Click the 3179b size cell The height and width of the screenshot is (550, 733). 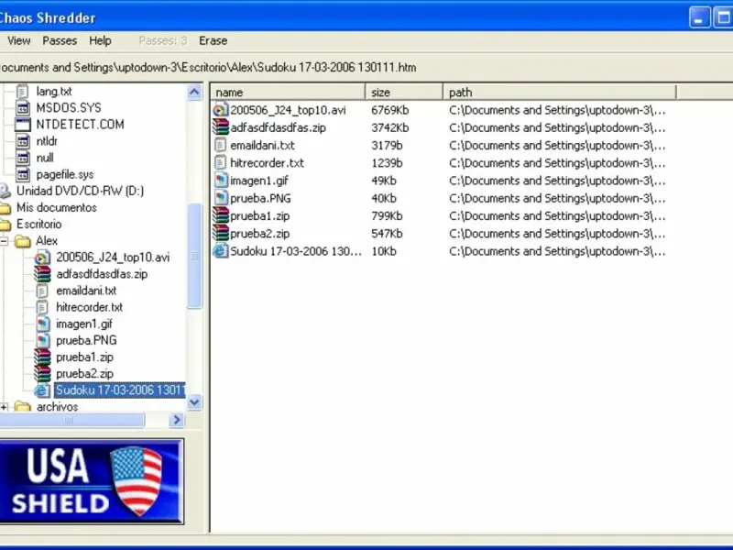[387, 146]
